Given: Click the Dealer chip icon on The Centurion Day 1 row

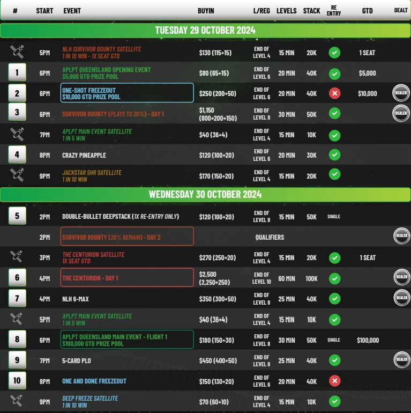Looking at the screenshot, I should point(401,277).
